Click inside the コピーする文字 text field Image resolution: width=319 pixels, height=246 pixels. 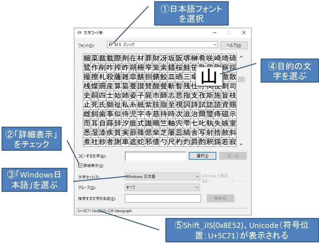click(x=155, y=156)
